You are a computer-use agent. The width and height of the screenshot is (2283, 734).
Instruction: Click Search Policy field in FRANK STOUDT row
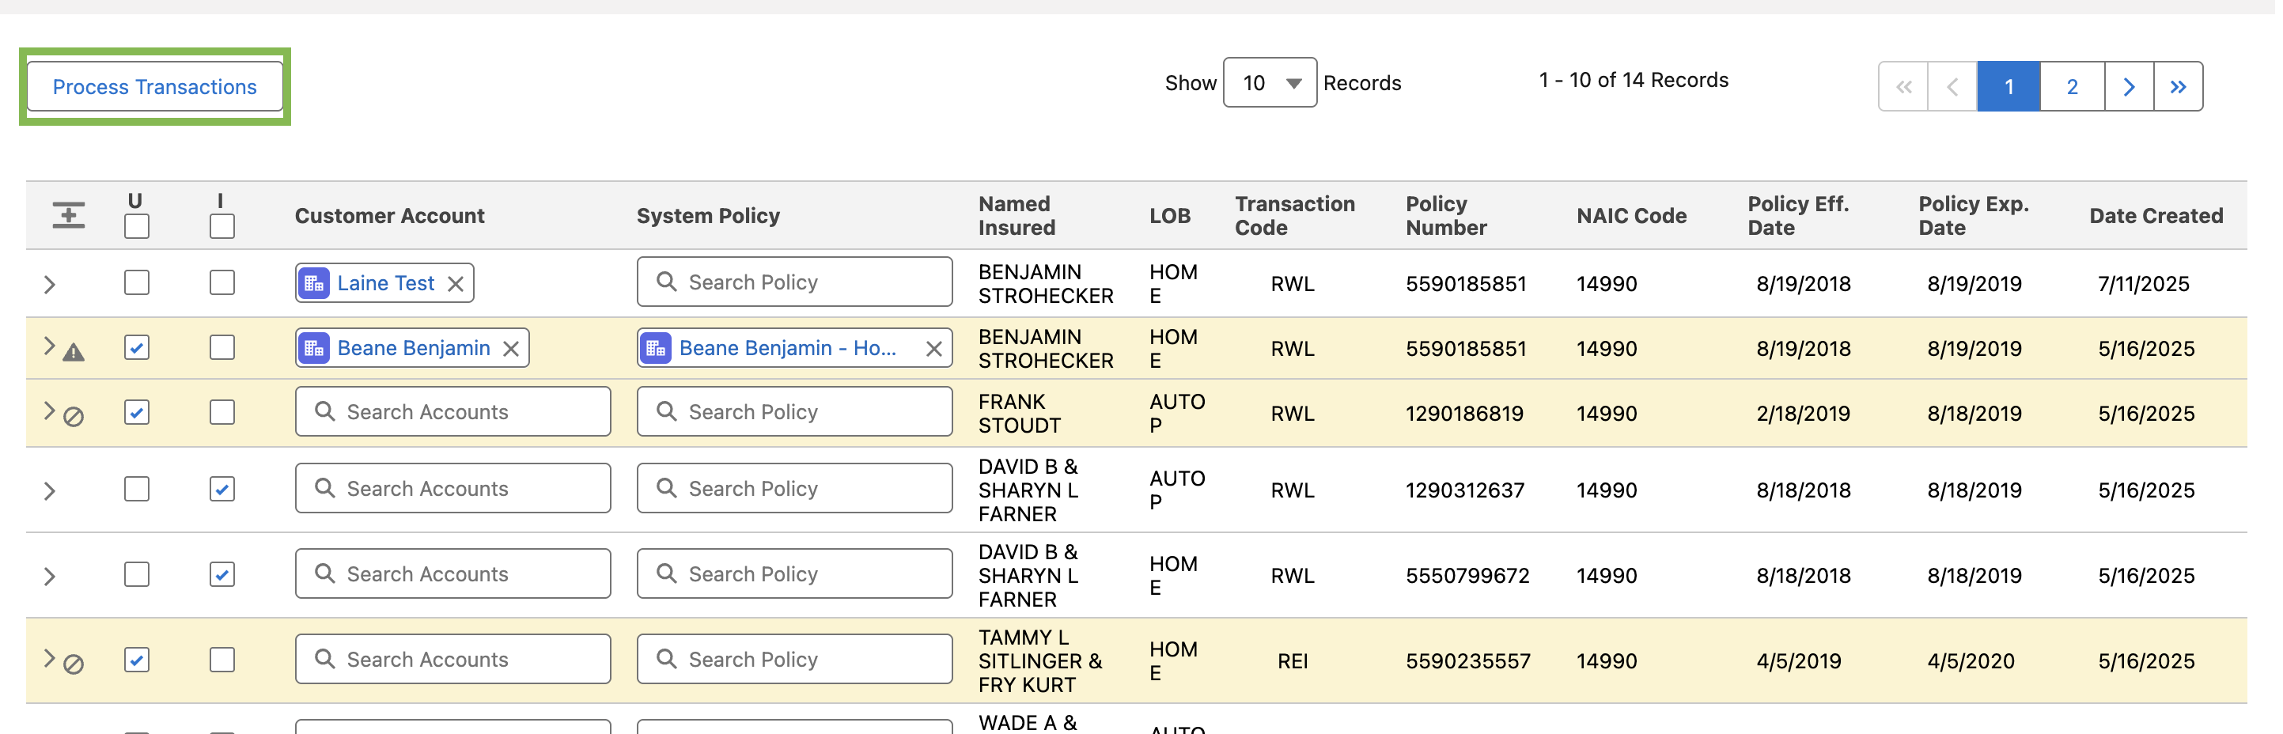point(794,411)
